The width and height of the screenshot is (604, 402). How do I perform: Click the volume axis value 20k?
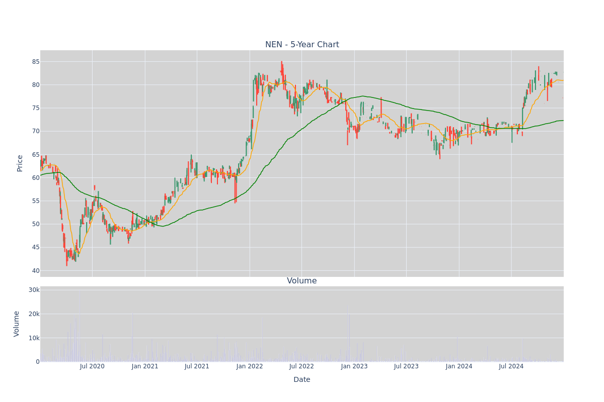(34, 314)
